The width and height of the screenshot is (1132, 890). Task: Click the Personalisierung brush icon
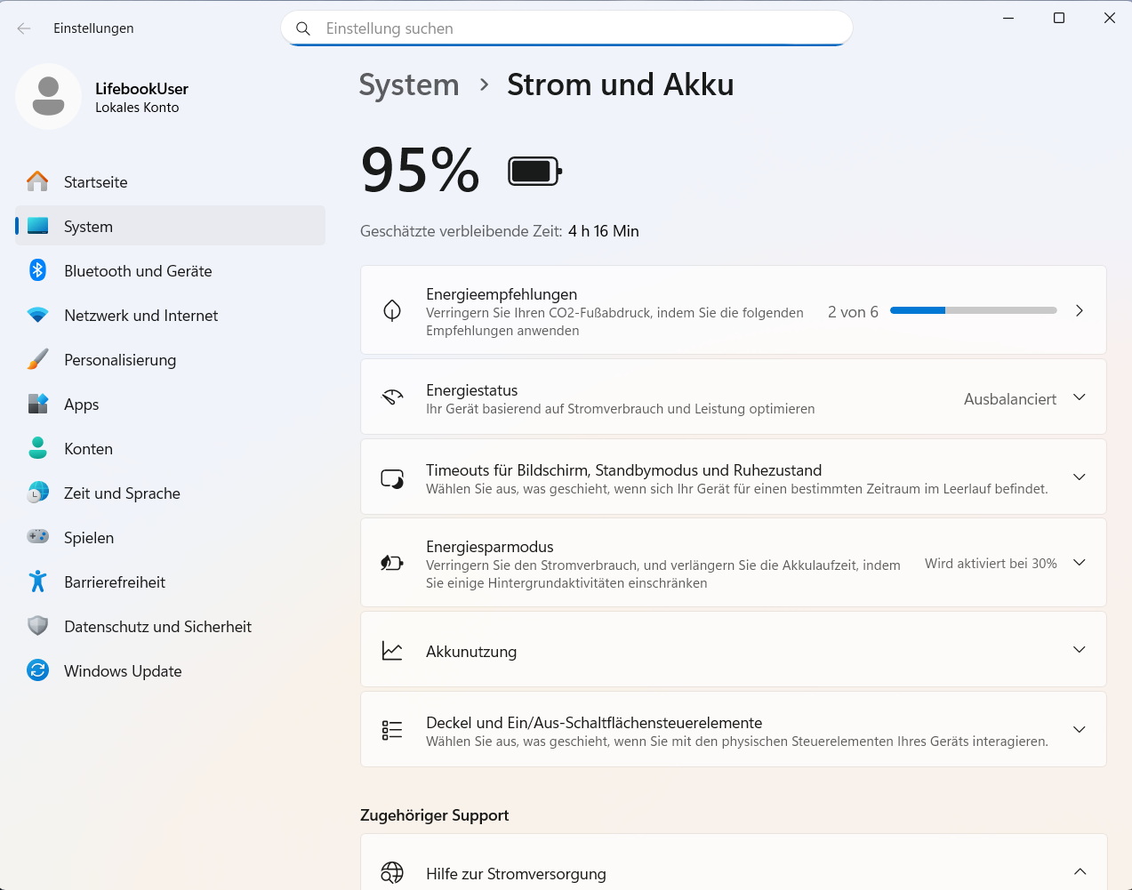click(37, 359)
